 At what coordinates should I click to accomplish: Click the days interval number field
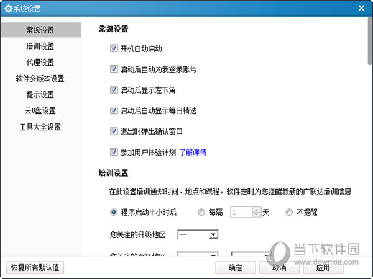click(x=241, y=212)
